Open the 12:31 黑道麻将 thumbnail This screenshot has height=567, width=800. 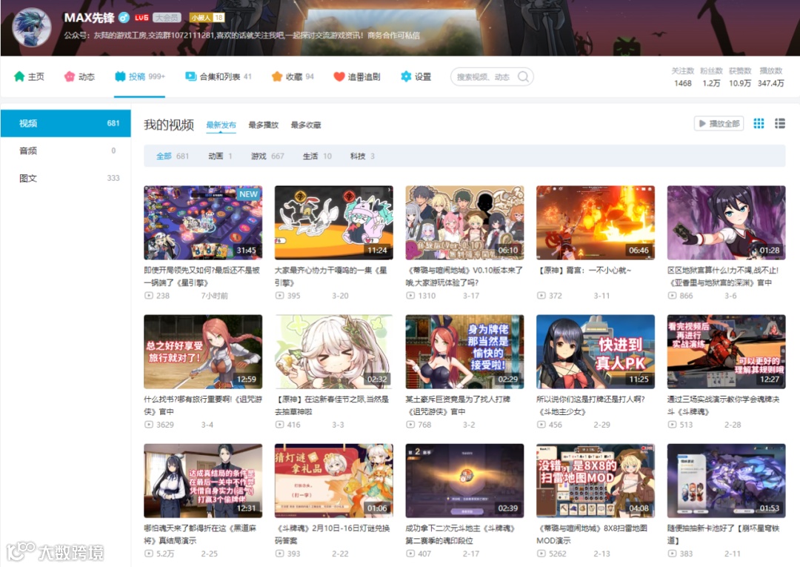click(x=203, y=481)
